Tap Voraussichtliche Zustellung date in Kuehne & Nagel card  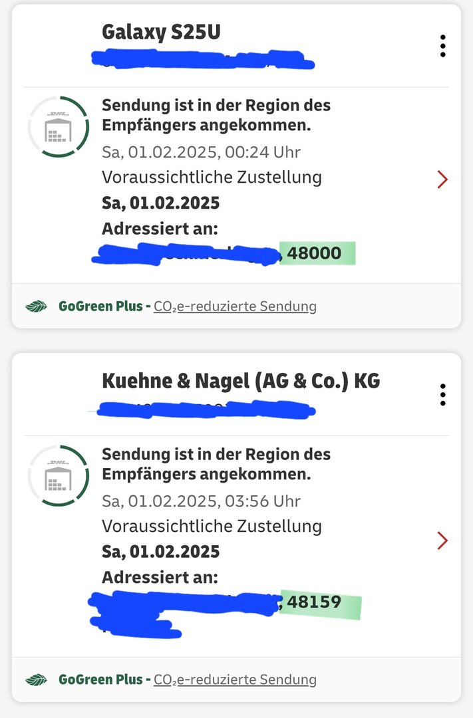pos(160,552)
